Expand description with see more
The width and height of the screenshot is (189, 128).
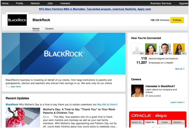tap(16, 87)
